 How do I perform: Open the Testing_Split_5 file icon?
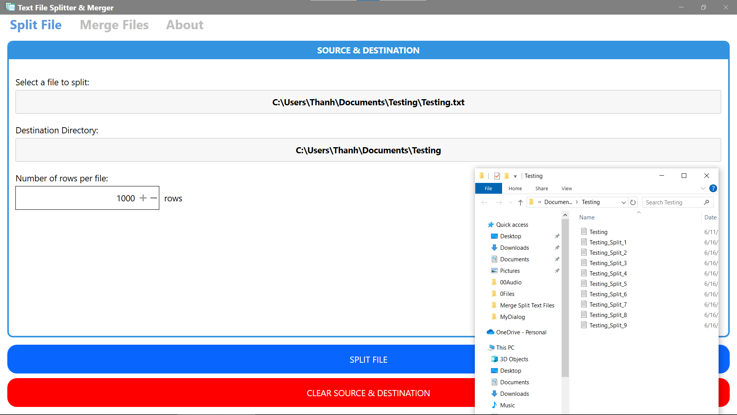[584, 284]
